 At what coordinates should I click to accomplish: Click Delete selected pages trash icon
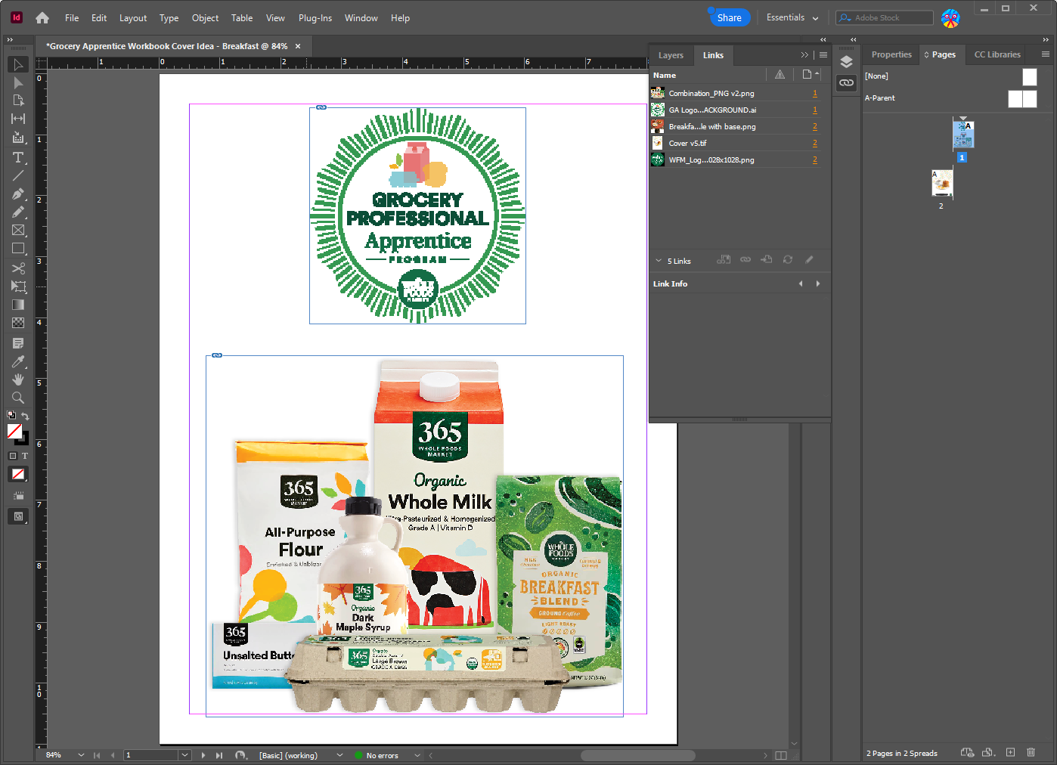click(x=1031, y=752)
